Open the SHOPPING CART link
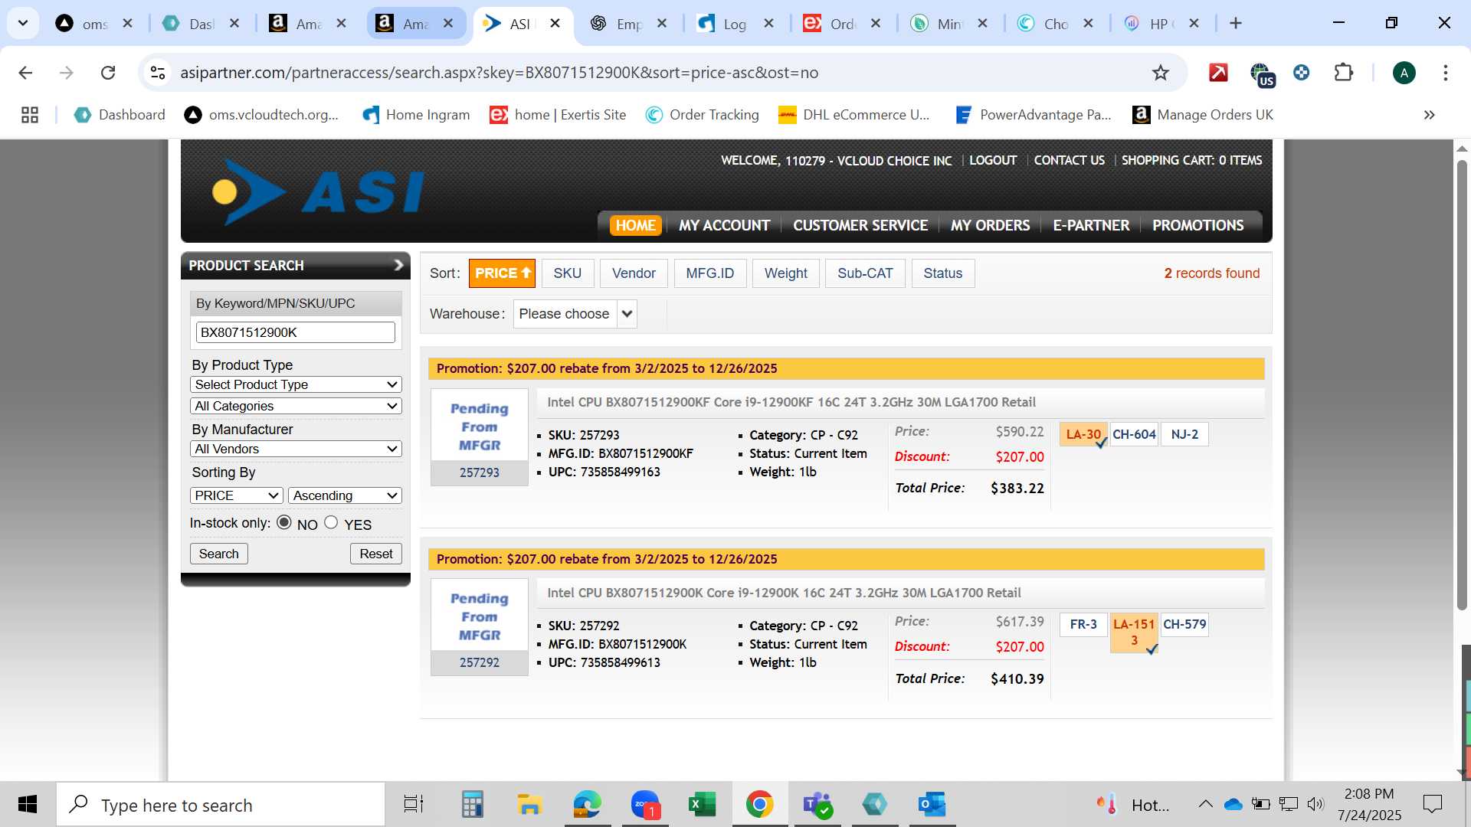The height and width of the screenshot is (827, 1471). (1191, 160)
